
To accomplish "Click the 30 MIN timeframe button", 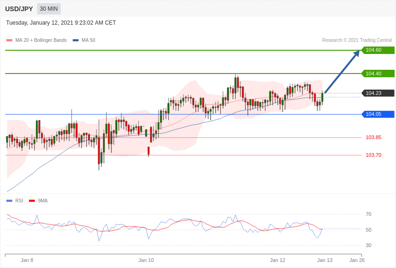I will coord(49,9).
